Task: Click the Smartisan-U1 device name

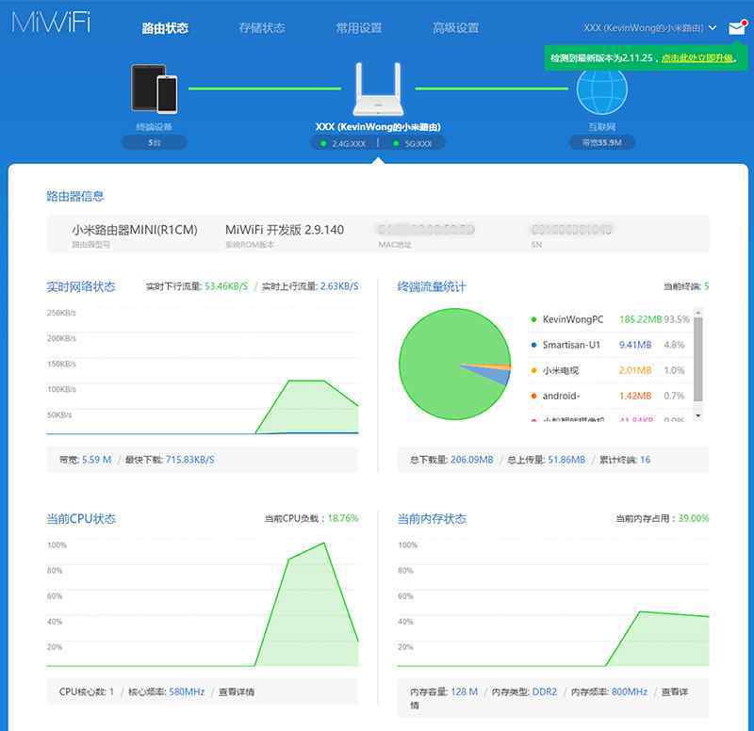Action: (x=571, y=345)
